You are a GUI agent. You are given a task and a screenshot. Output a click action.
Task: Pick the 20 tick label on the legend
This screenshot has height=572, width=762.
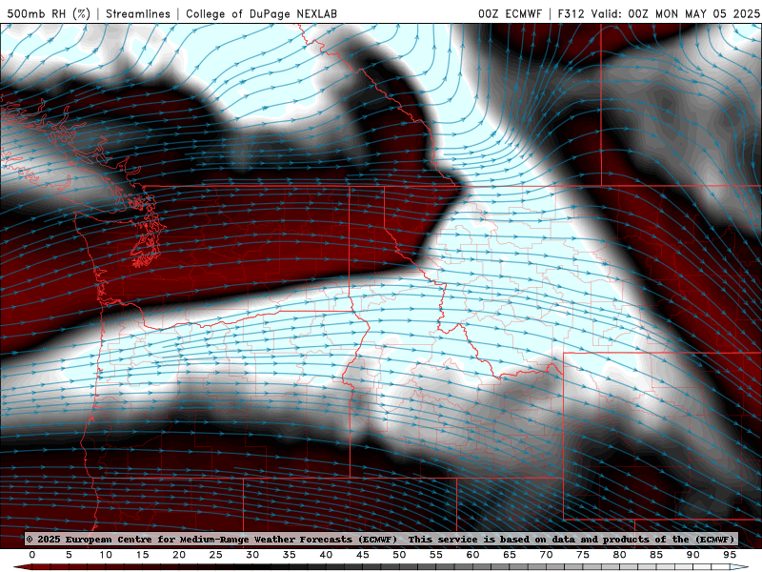pyautogui.click(x=179, y=555)
